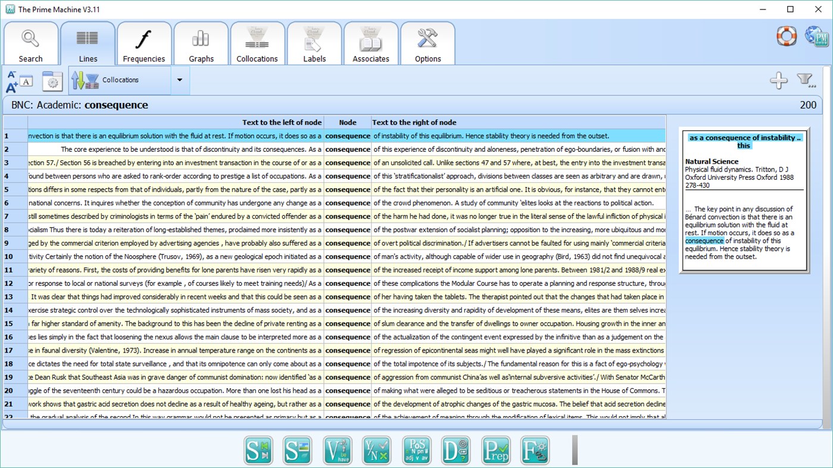The image size is (833, 468).
Task: Open the Frequencies tab
Action: pyautogui.click(x=144, y=43)
